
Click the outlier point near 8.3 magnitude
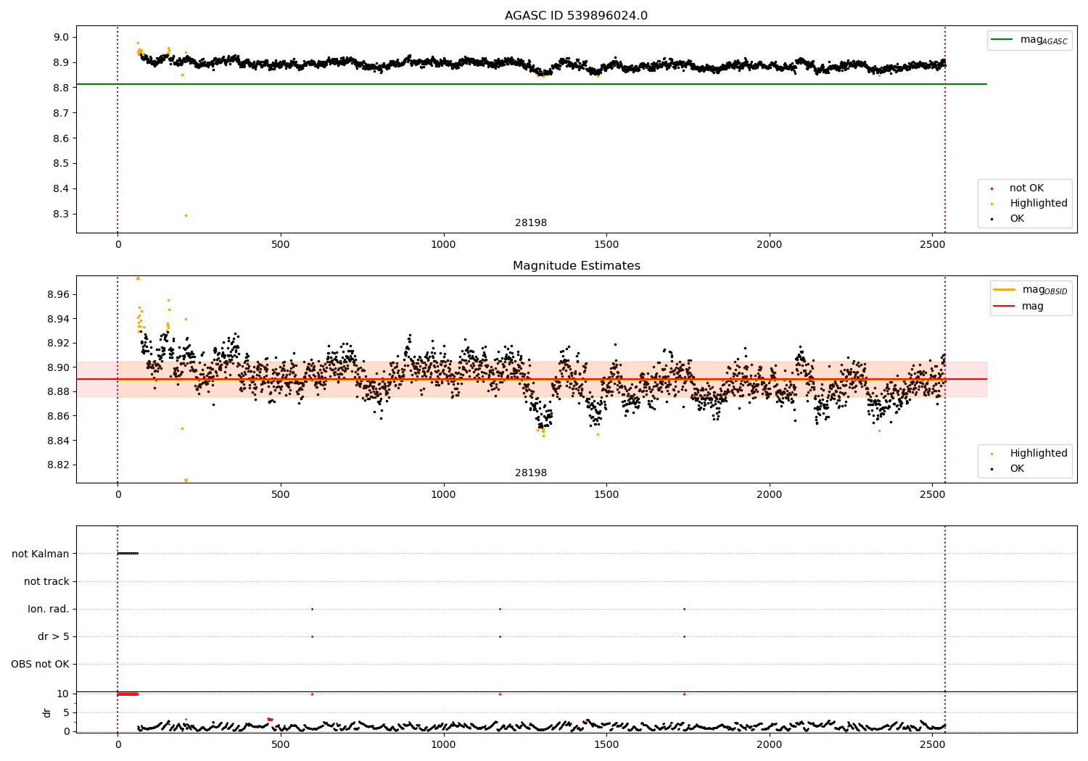186,215
